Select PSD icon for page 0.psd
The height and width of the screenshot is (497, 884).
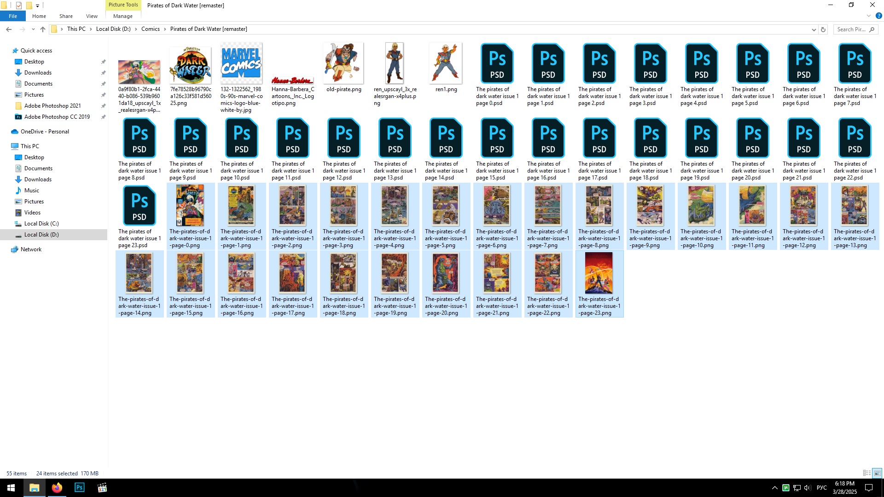coord(497,63)
